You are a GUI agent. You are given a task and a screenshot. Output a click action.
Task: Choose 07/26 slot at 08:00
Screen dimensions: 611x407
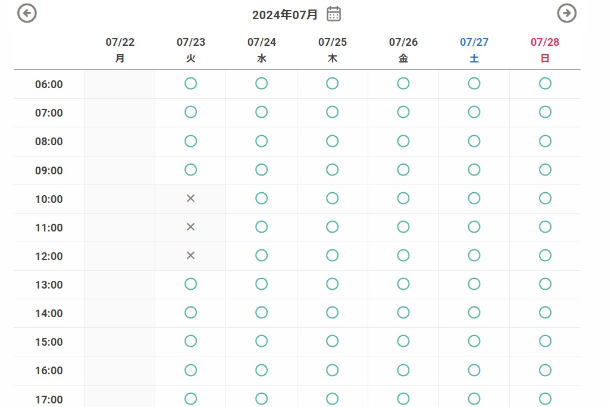click(x=403, y=141)
